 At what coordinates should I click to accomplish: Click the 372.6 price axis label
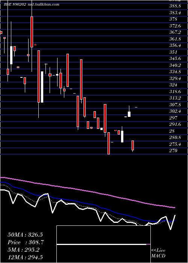pyautogui.click(x=175, y=26)
